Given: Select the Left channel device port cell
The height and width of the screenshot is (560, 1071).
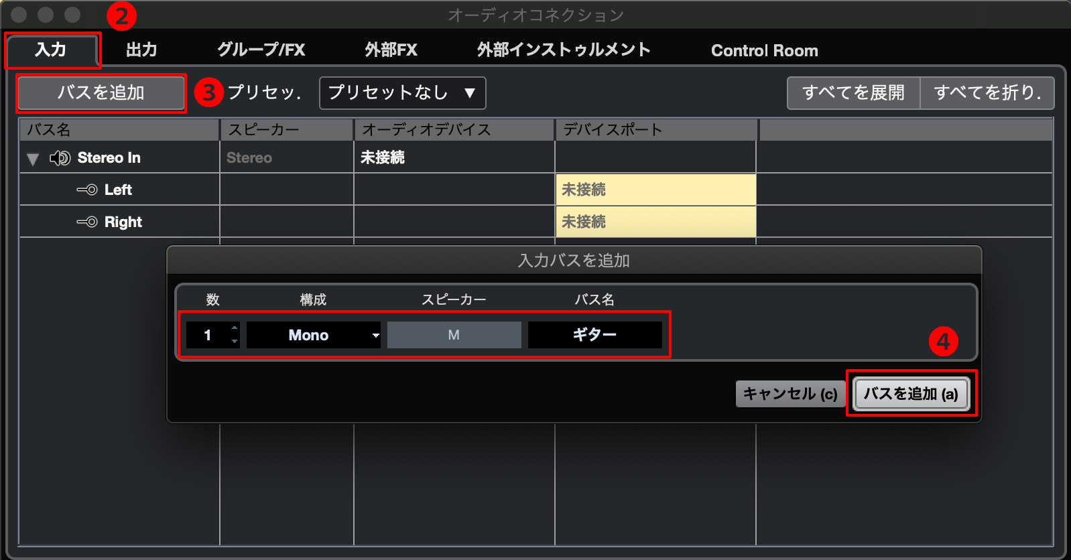Looking at the screenshot, I should coord(655,190).
